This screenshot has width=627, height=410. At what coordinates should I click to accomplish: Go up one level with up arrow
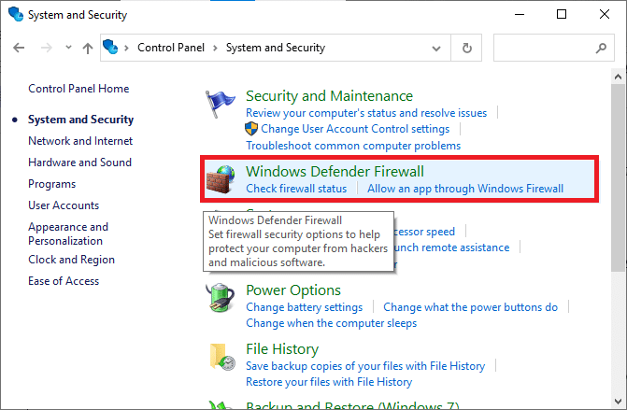pos(87,48)
